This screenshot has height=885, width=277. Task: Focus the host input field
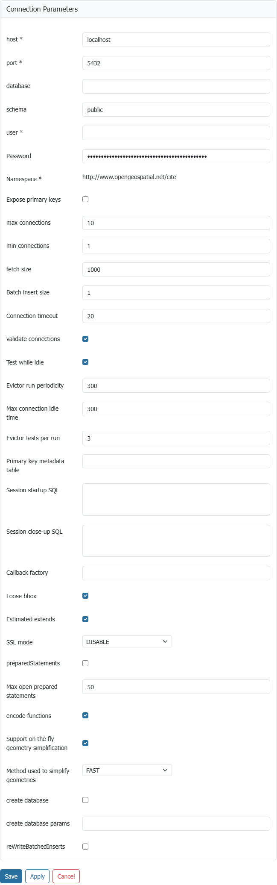(176, 40)
